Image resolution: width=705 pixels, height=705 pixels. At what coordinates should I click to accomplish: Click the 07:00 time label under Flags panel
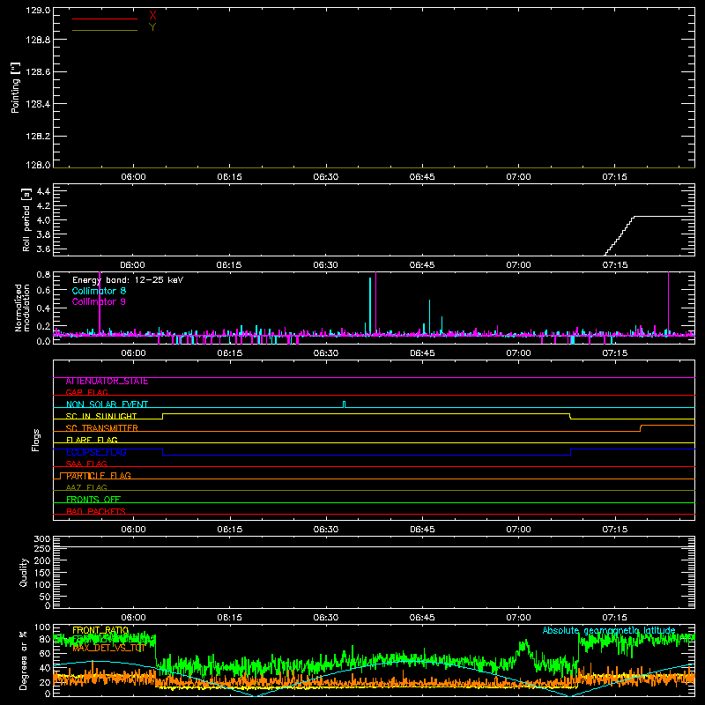point(518,530)
